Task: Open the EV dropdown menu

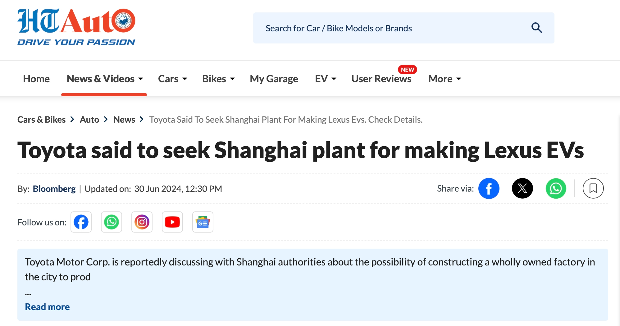Action: [326, 79]
